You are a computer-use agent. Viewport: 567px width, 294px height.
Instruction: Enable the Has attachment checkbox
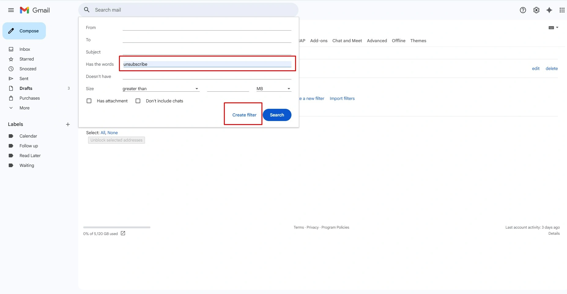[89, 101]
